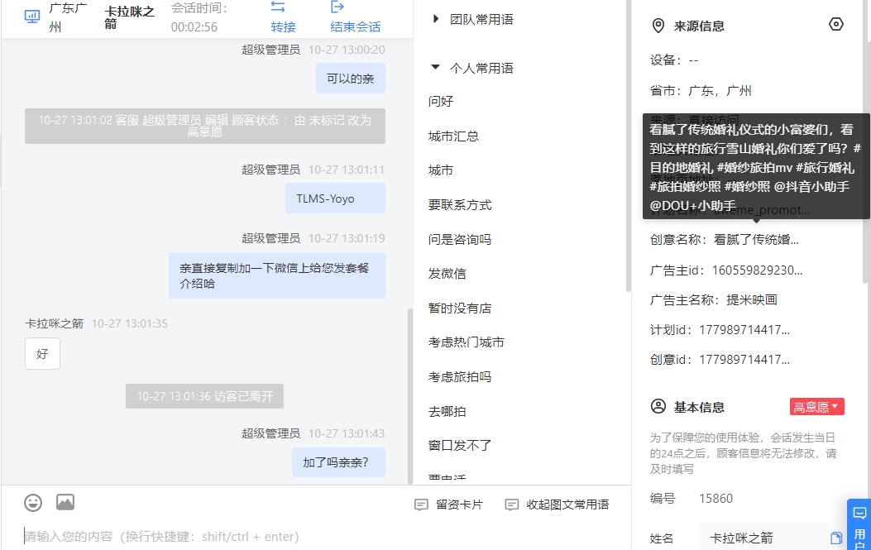This screenshot has width=871, height=550.
Task: Click the image upload icon
Action: [x=65, y=502]
